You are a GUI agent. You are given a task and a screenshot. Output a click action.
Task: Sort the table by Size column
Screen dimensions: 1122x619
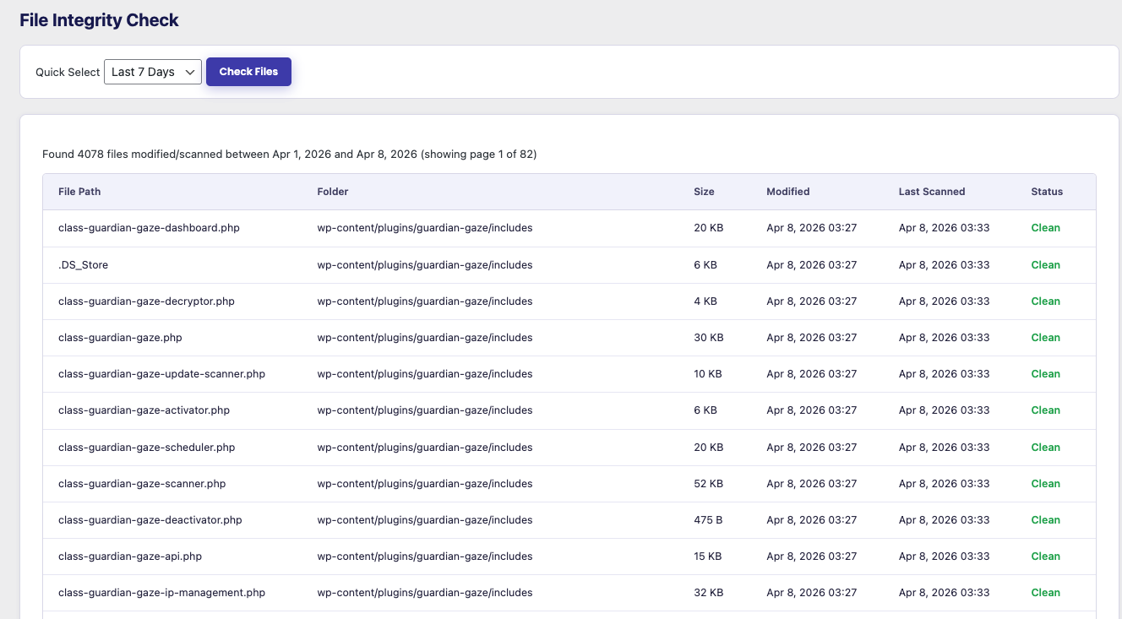[704, 192]
